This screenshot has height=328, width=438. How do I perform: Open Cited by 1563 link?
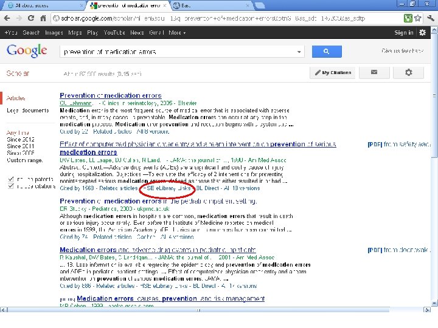coord(77,188)
